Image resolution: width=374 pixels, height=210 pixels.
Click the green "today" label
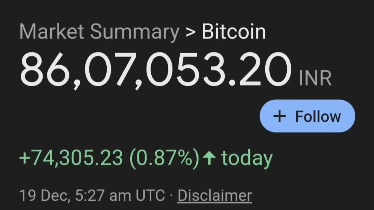(x=247, y=158)
